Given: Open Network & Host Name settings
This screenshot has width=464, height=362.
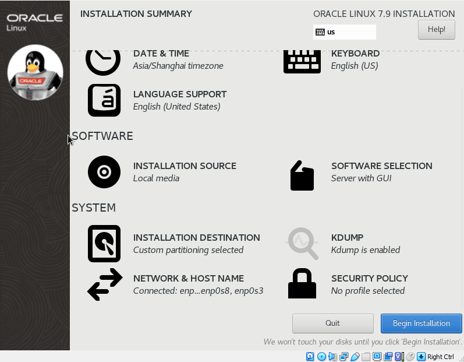Looking at the screenshot, I should click(105, 284).
